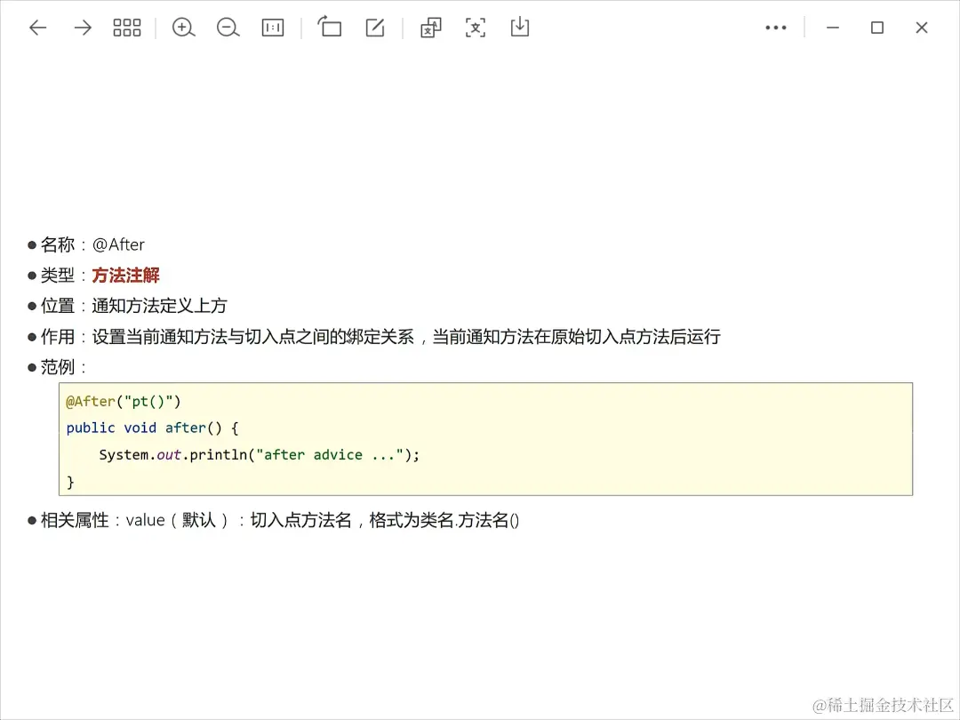Show image at actual 1:1 size

[x=273, y=28]
